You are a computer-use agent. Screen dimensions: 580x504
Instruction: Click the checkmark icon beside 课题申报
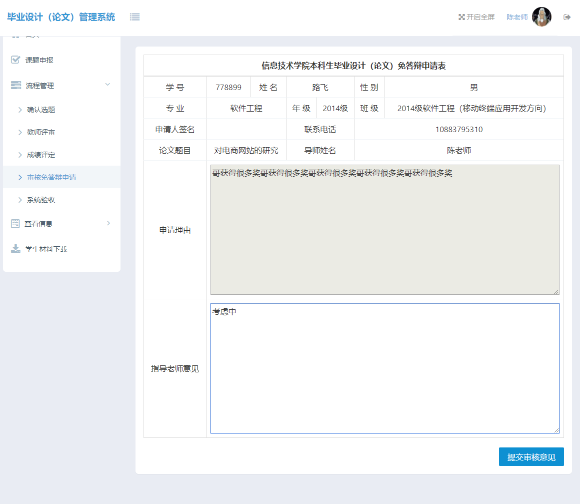(14, 60)
